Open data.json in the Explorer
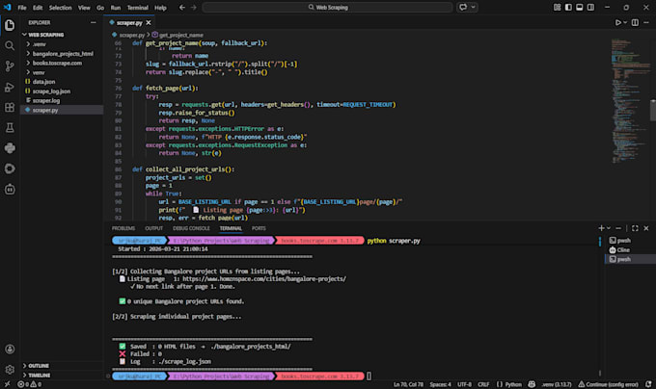 point(43,82)
